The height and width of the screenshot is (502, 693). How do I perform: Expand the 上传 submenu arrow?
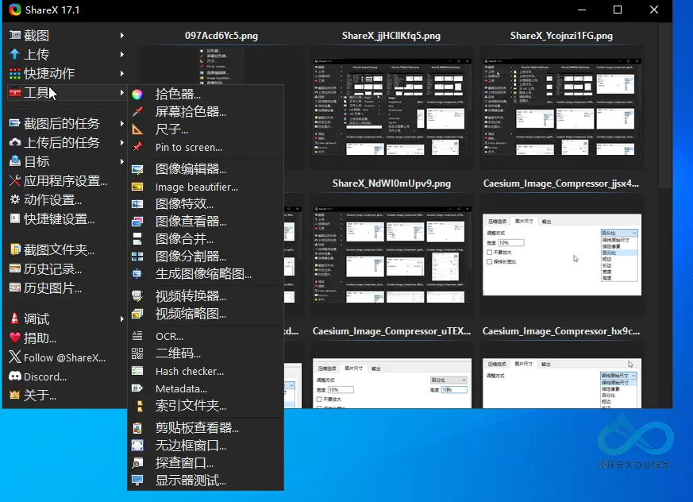(x=121, y=54)
